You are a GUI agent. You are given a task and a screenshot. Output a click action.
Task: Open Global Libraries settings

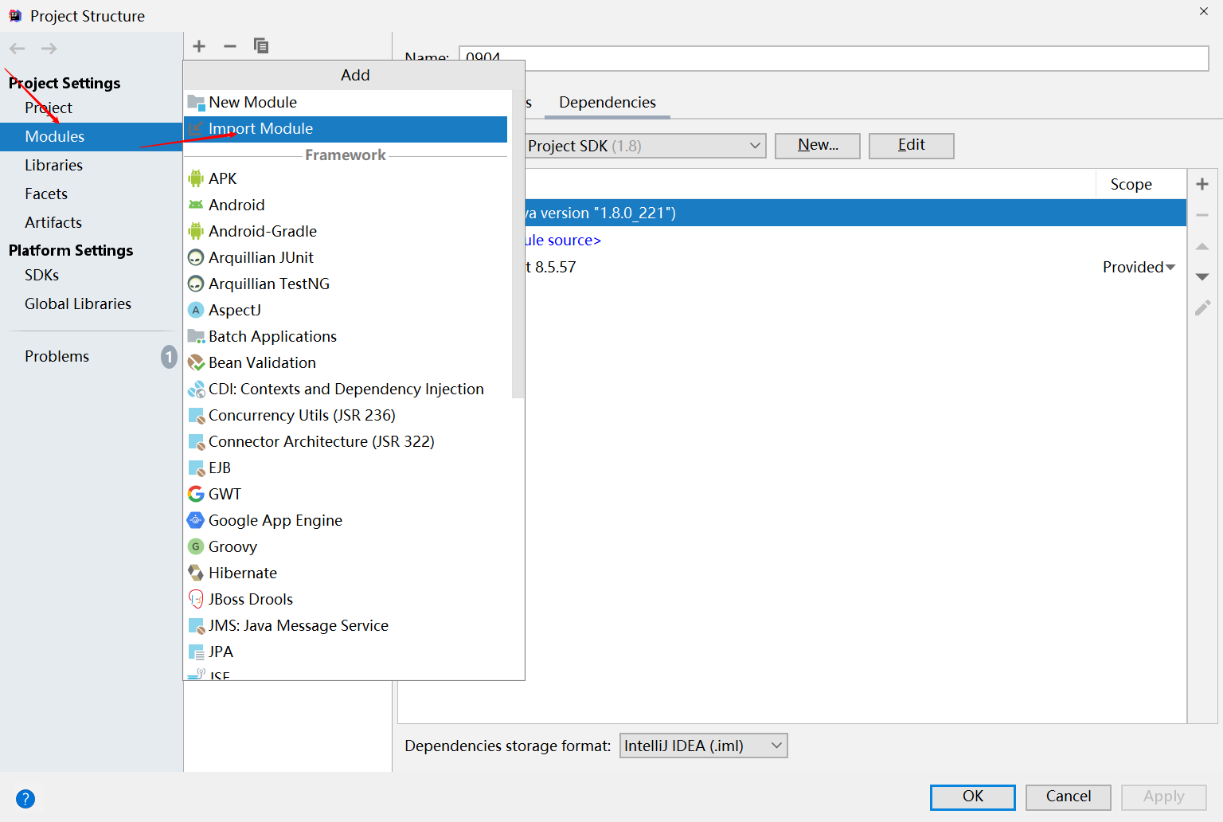tap(92, 303)
